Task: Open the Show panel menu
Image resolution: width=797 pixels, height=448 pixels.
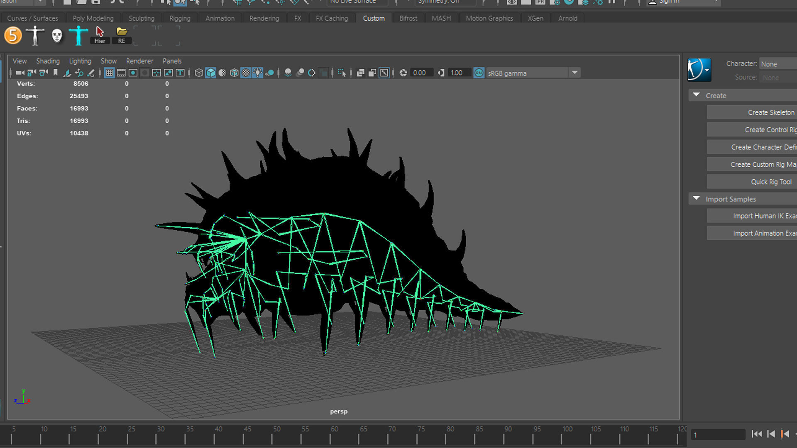Action: [x=108, y=61]
